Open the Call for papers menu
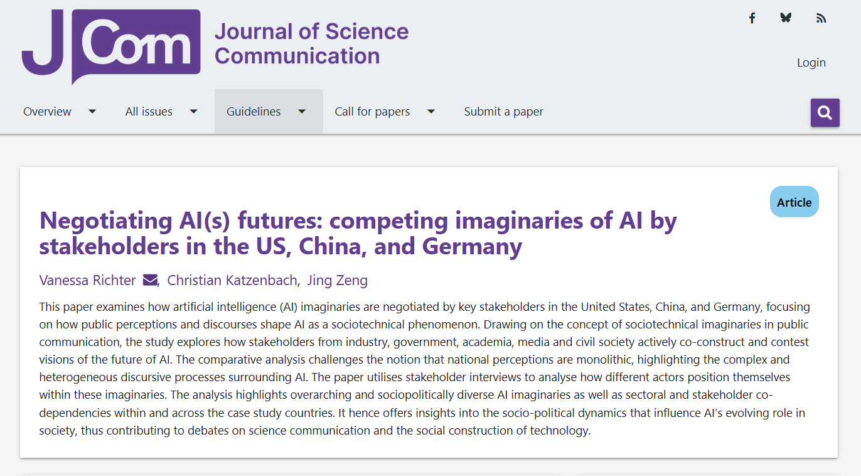The image size is (861, 476). click(x=372, y=112)
